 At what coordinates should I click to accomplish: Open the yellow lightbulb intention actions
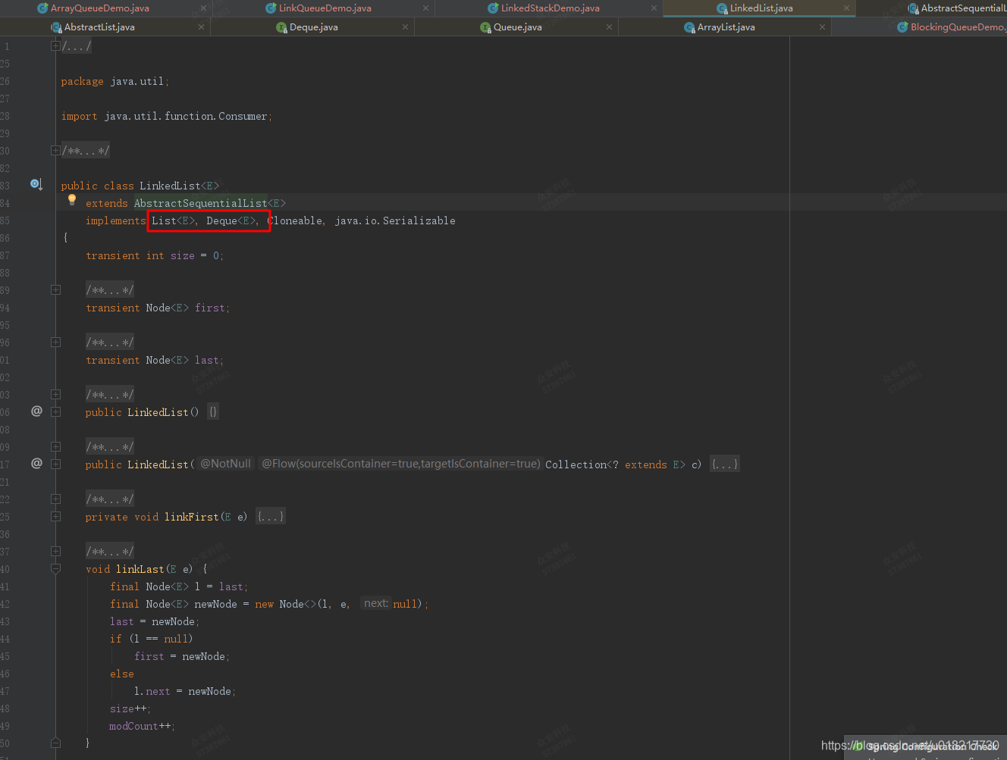(x=72, y=200)
